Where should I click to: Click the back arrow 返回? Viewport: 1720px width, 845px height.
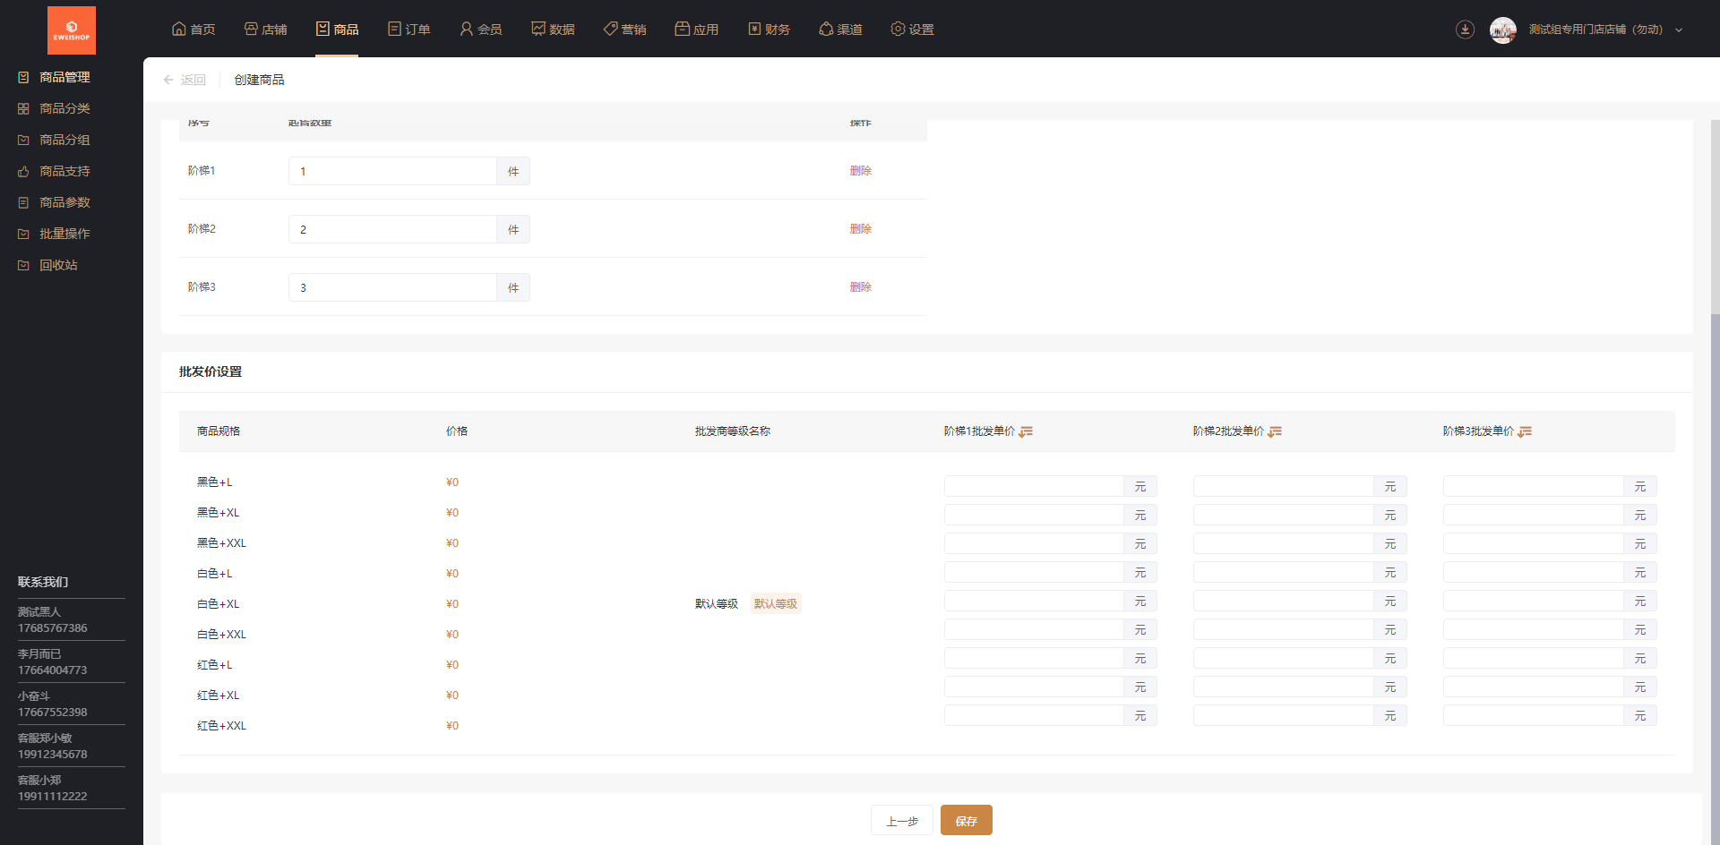point(185,80)
